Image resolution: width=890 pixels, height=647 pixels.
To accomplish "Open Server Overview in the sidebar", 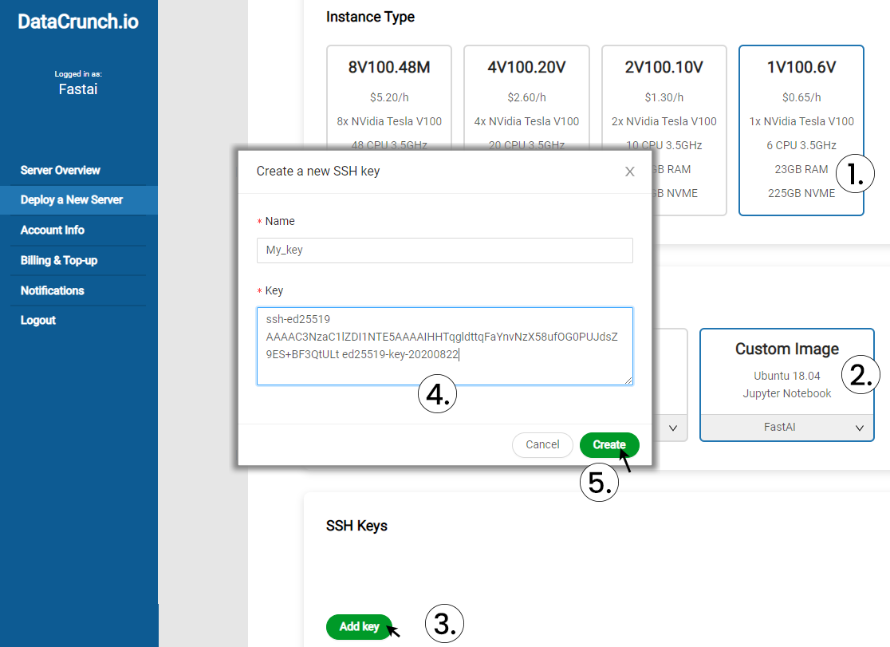I will pyautogui.click(x=61, y=170).
